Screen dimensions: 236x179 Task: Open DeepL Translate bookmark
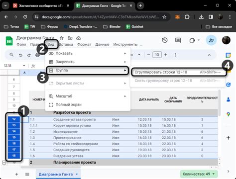(x=80, y=26)
